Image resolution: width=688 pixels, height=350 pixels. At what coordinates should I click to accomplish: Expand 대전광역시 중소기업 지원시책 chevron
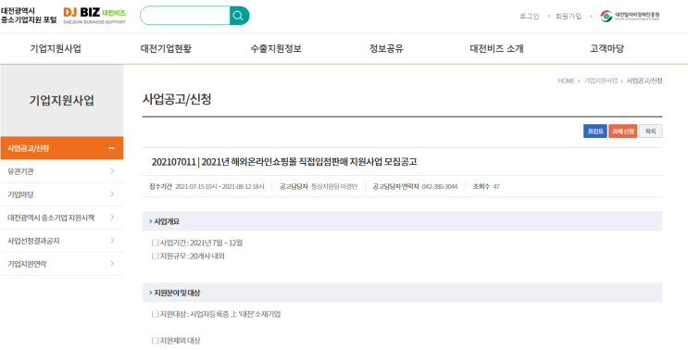coord(112,218)
